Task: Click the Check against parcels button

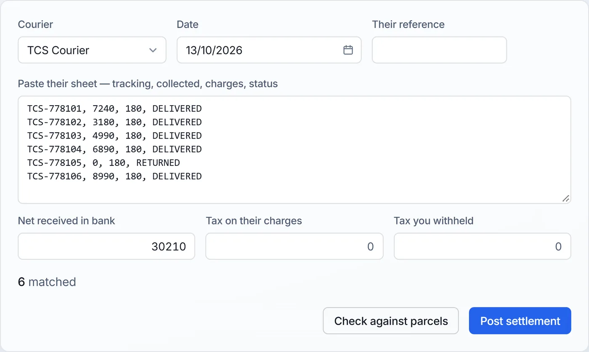Action: point(391,321)
